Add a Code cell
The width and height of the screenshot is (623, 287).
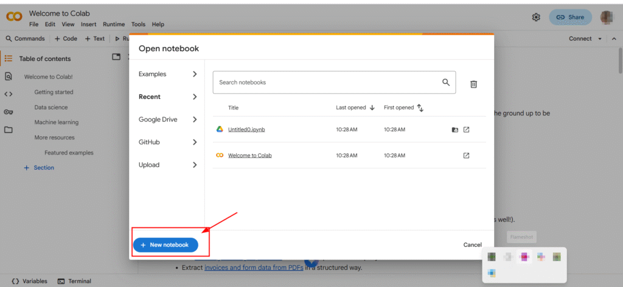[x=66, y=38]
